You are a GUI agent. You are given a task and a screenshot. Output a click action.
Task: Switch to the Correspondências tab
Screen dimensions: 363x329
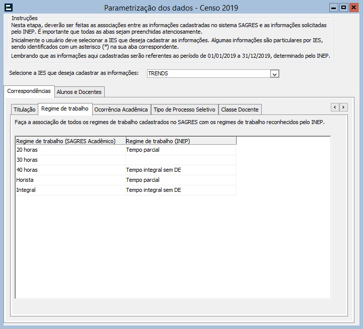pos(29,91)
